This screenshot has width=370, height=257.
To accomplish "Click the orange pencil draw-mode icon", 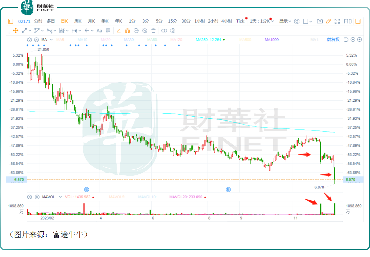I will pos(119,30).
